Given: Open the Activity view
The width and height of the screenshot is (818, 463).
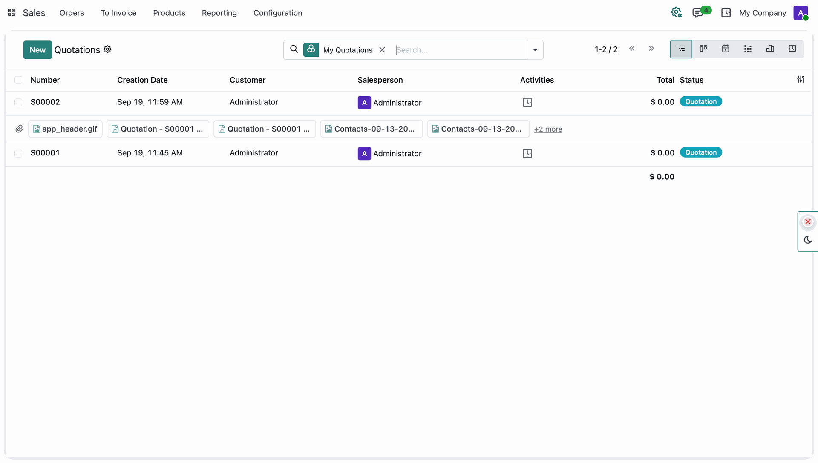Looking at the screenshot, I should [x=792, y=49].
